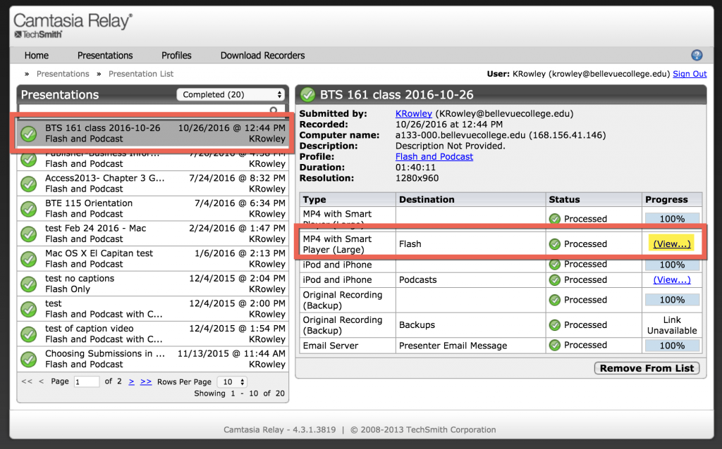The width and height of the screenshot is (722, 449).
Task: Select the Access2013- Chapter 3 G... presentation
Action: click(152, 184)
